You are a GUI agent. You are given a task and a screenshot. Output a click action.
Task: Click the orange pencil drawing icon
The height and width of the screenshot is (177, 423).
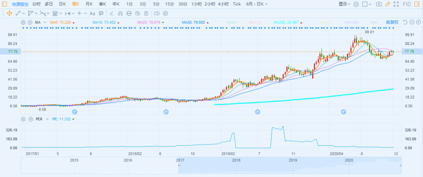coord(388,4)
